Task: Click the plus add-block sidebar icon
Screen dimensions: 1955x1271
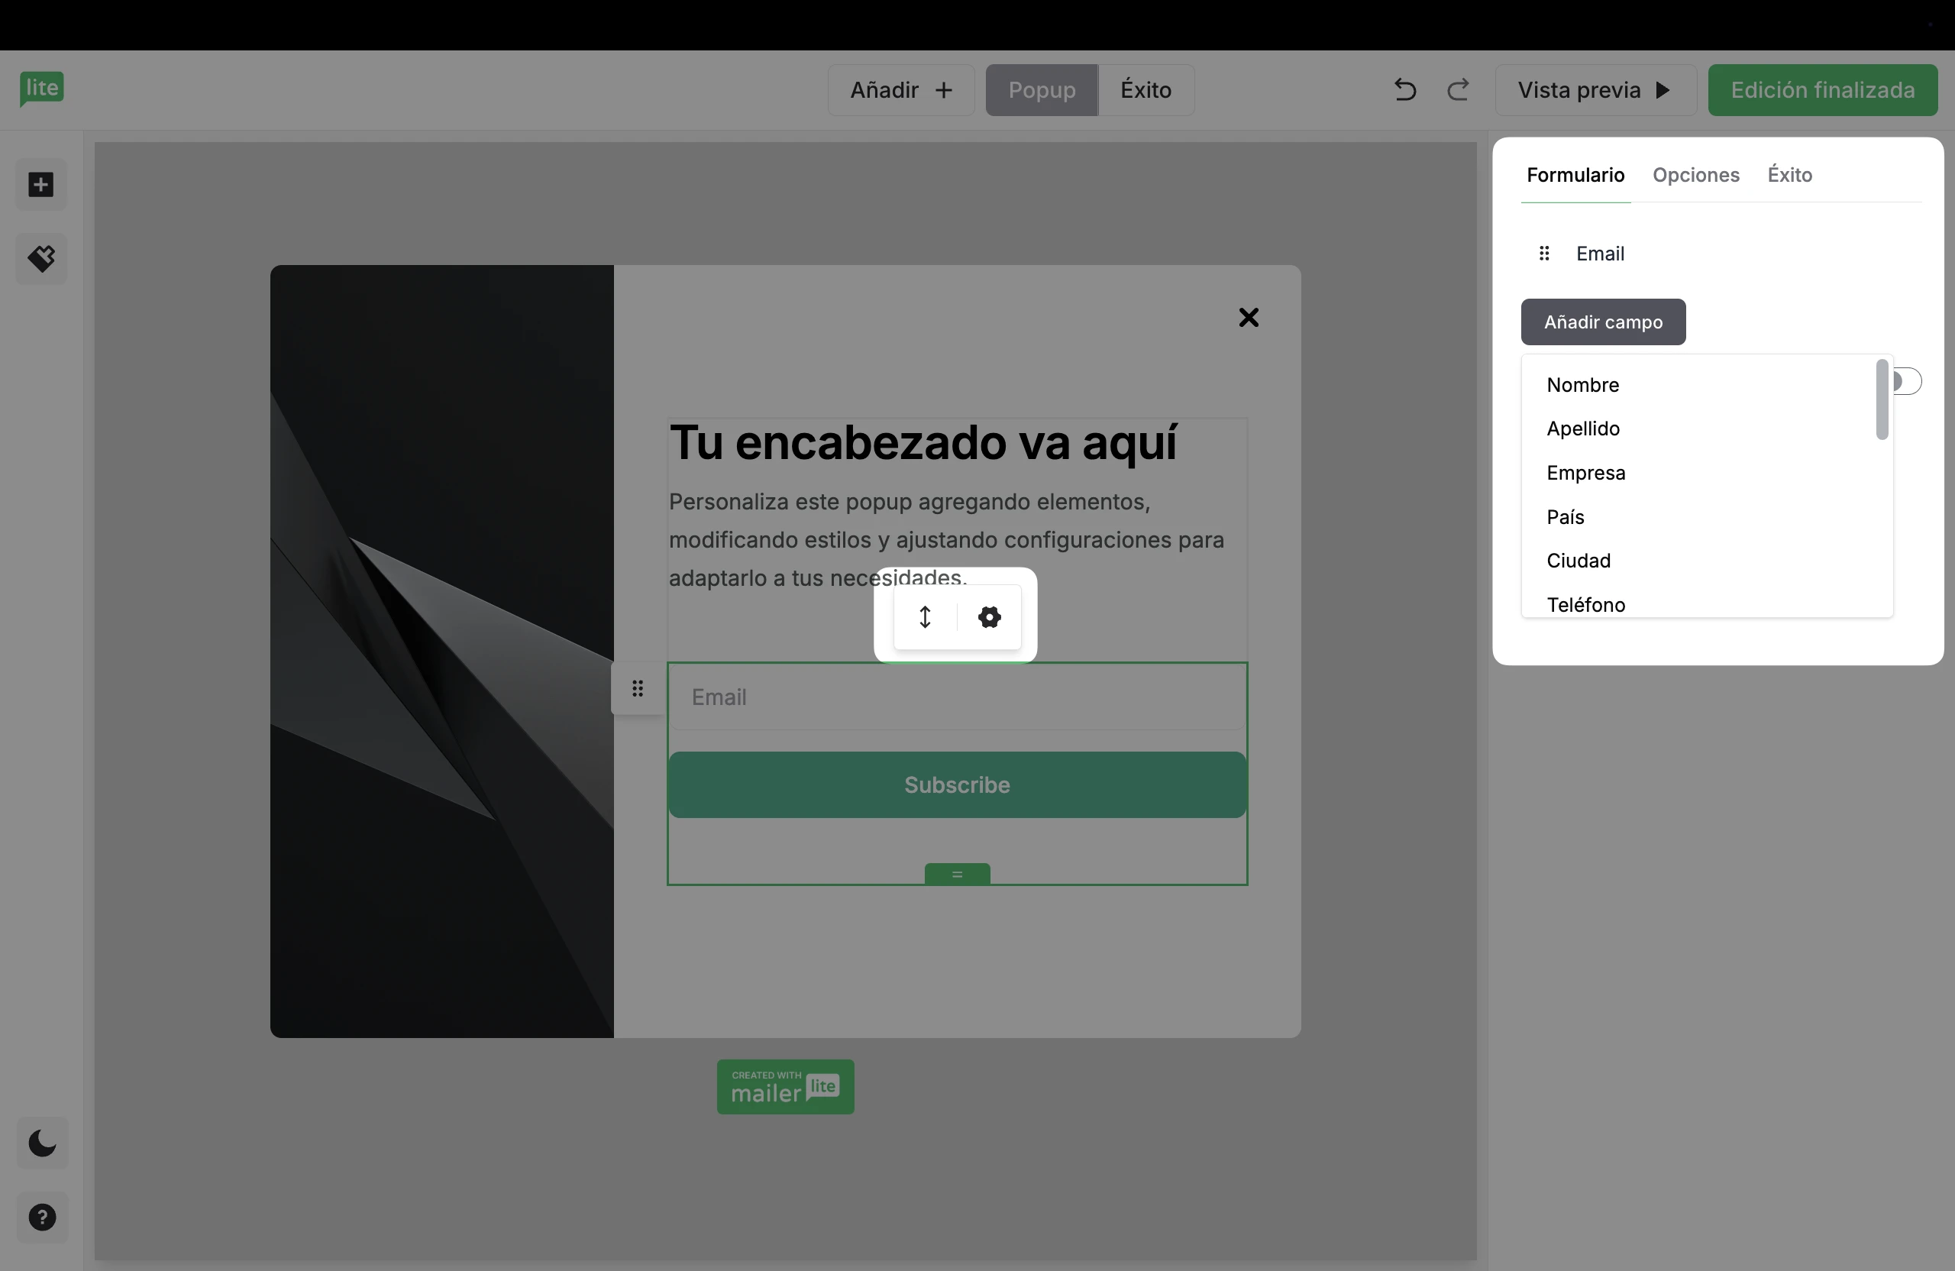Action: [x=41, y=184]
